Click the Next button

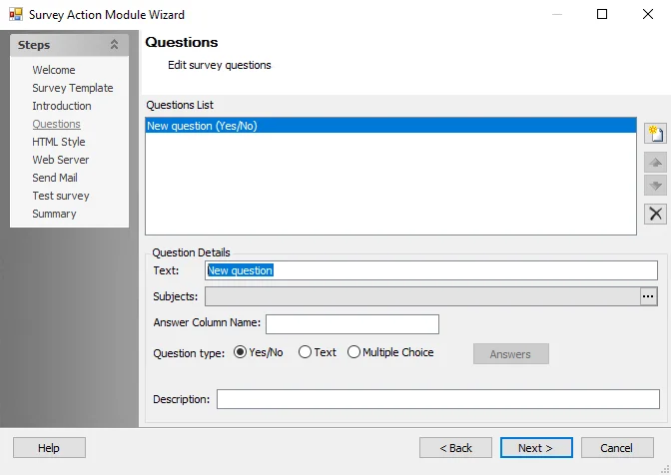(x=536, y=448)
